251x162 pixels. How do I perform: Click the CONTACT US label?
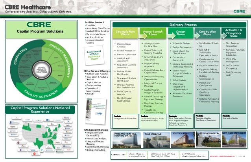point(118,155)
